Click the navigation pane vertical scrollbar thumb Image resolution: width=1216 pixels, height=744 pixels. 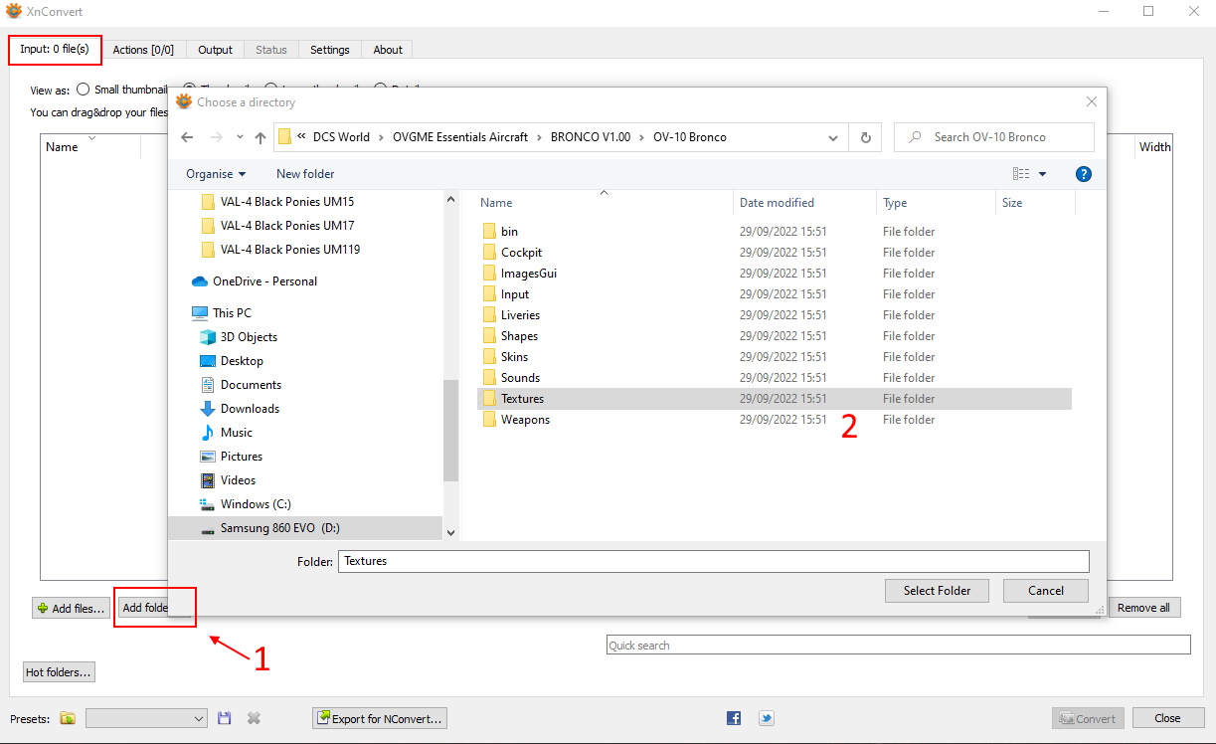(450, 429)
